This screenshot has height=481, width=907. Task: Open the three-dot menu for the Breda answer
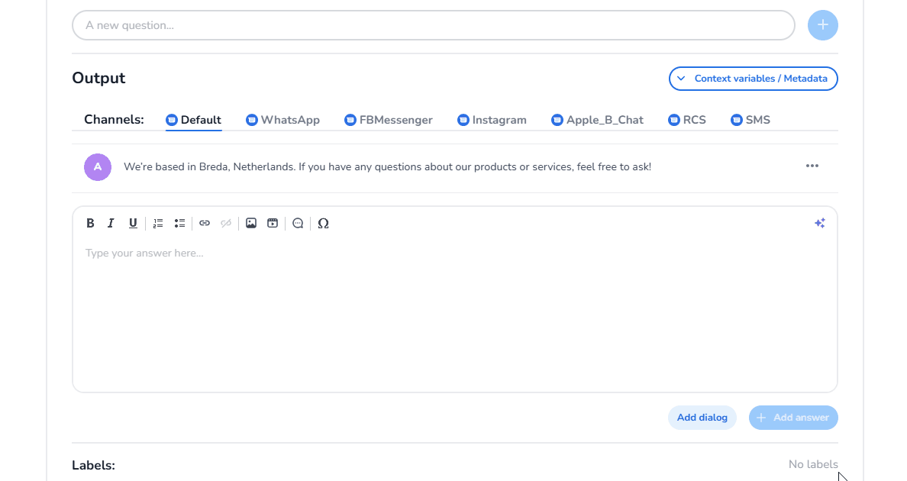click(x=812, y=166)
